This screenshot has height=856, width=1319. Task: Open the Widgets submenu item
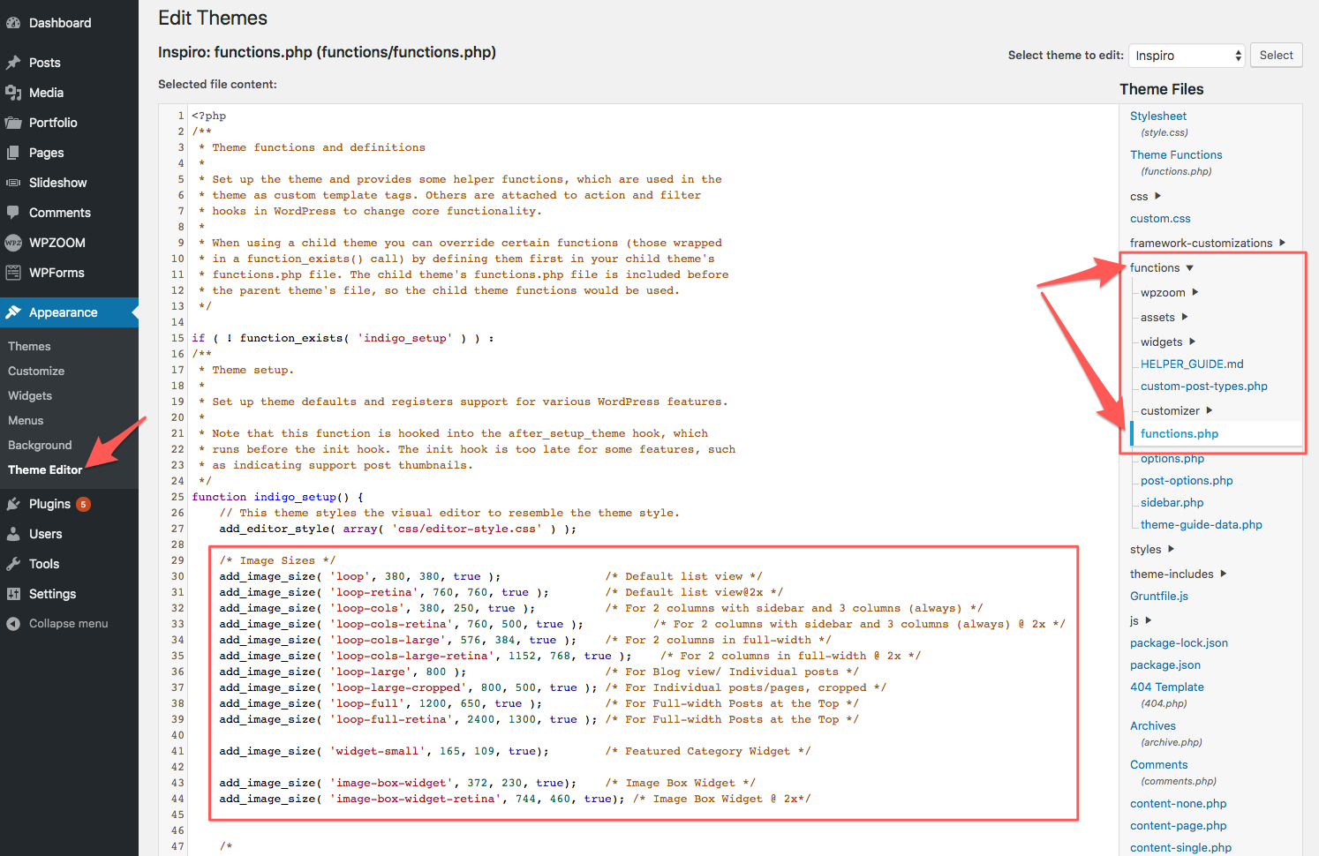30,396
